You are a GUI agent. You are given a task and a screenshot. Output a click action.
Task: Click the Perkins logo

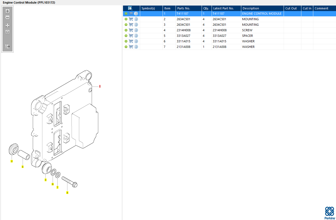click(329, 213)
